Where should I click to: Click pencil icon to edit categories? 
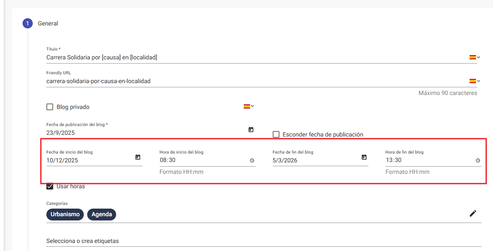coord(473,214)
